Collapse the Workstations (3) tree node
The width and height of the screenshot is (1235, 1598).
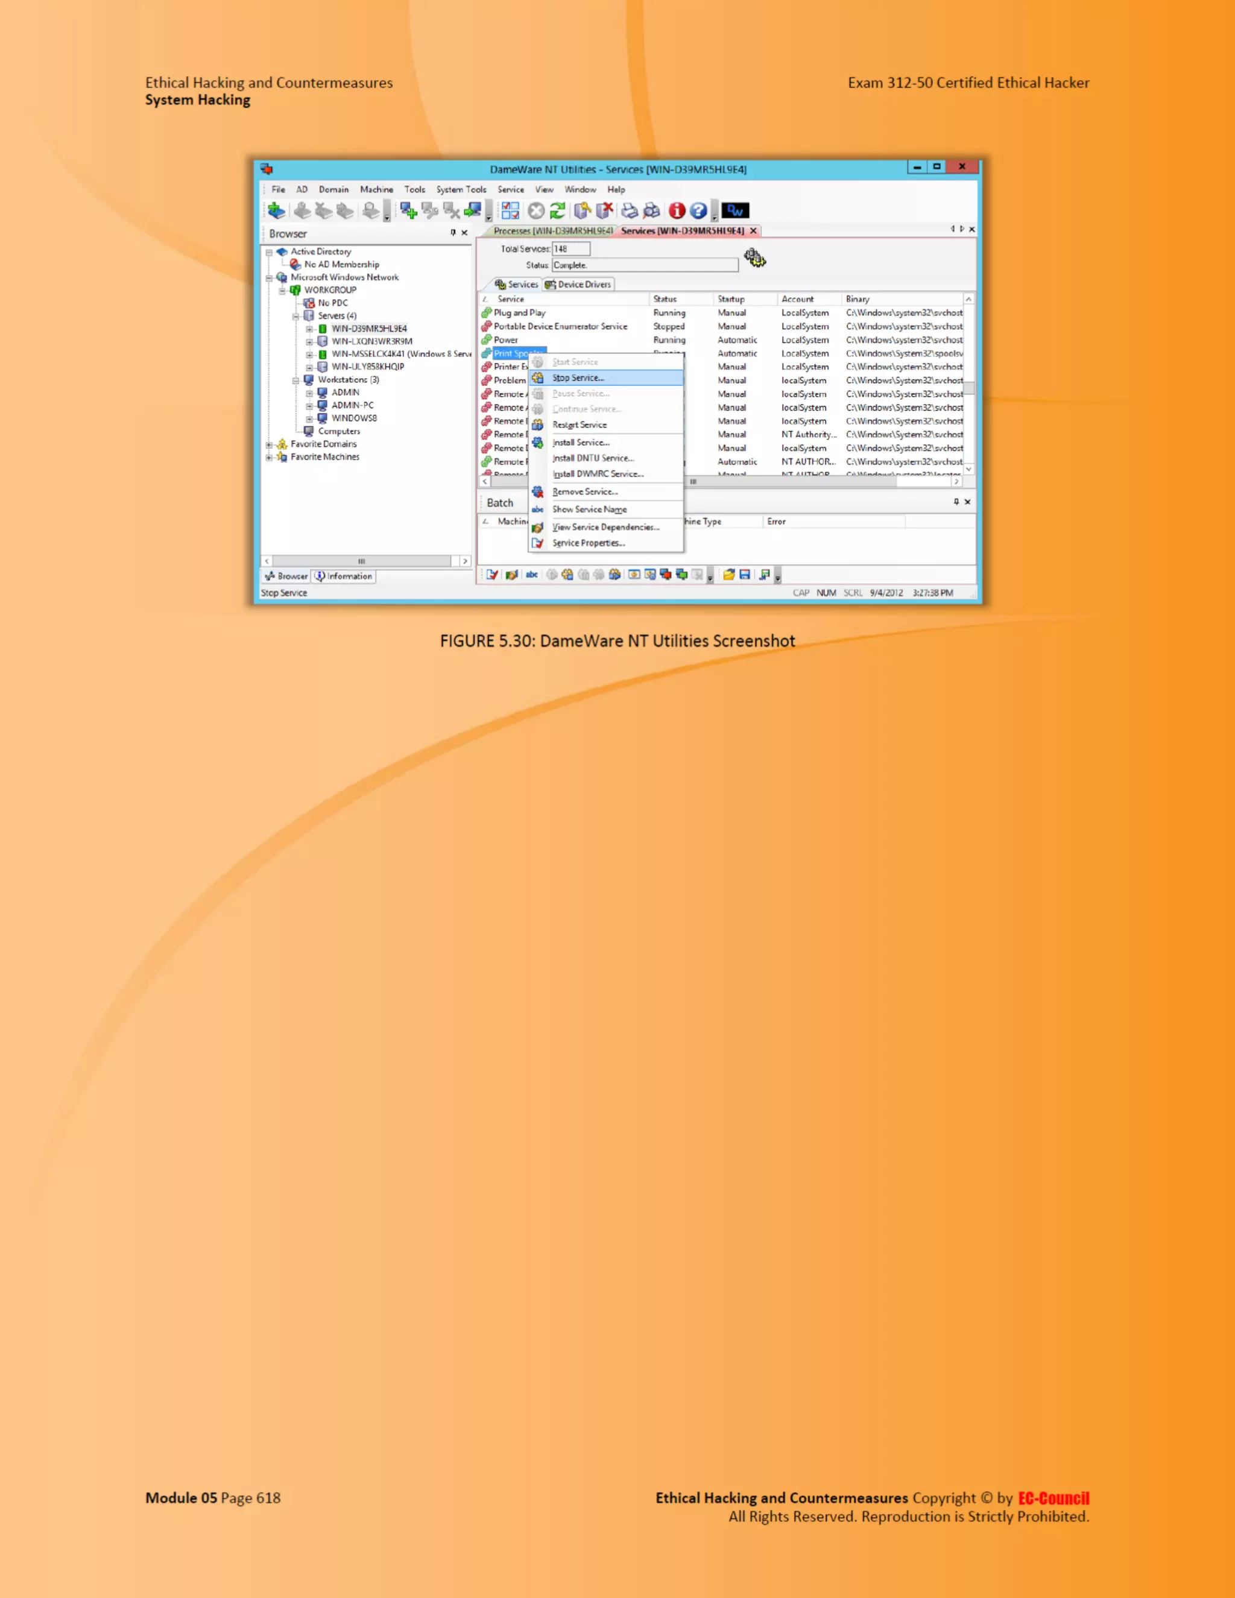coord(295,381)
